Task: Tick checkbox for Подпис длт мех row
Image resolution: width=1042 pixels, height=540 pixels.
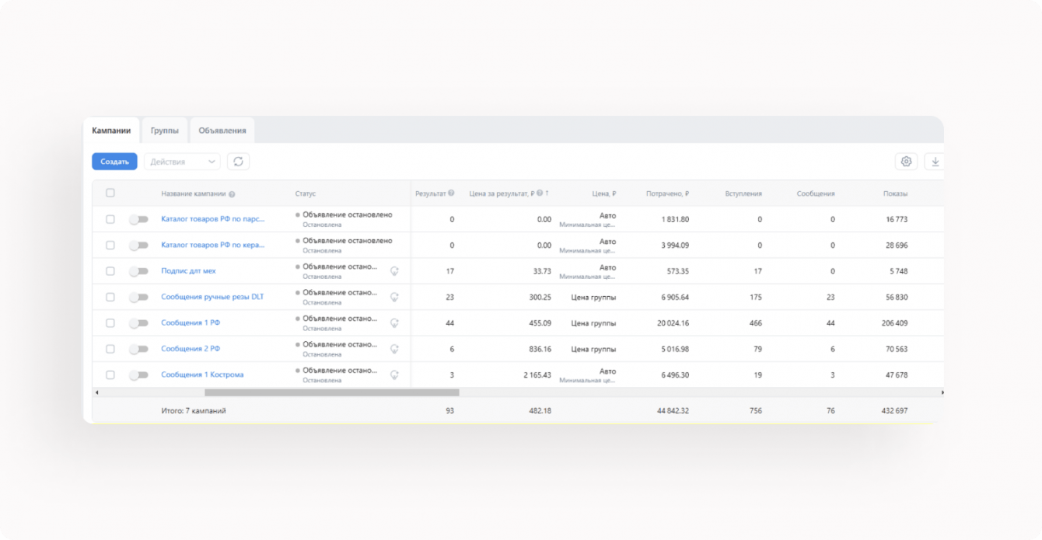Action: [110, 271]
